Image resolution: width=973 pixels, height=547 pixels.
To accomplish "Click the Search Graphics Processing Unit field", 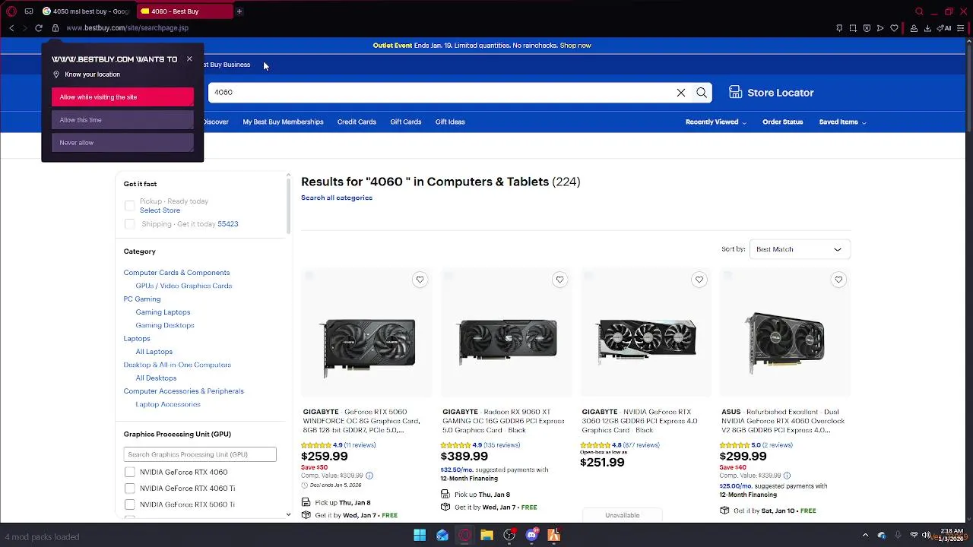I will (x=200, y=454).
